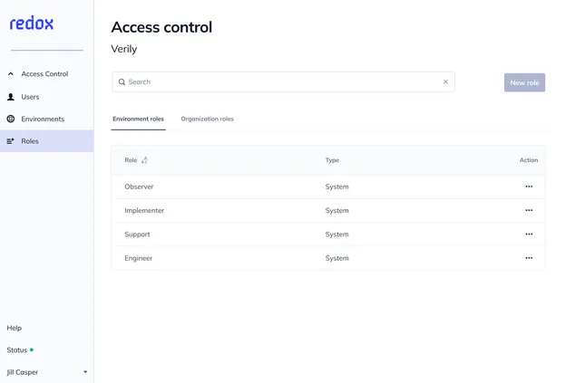Expand the Jill Casper user dropdown
Image resolution: width=585 pixels, height=383 pixels.
tap(85, 372)
